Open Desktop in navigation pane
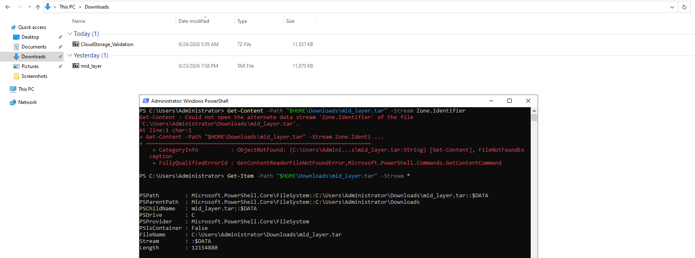This screenshot has height=258, width=695. pos(30,37)
